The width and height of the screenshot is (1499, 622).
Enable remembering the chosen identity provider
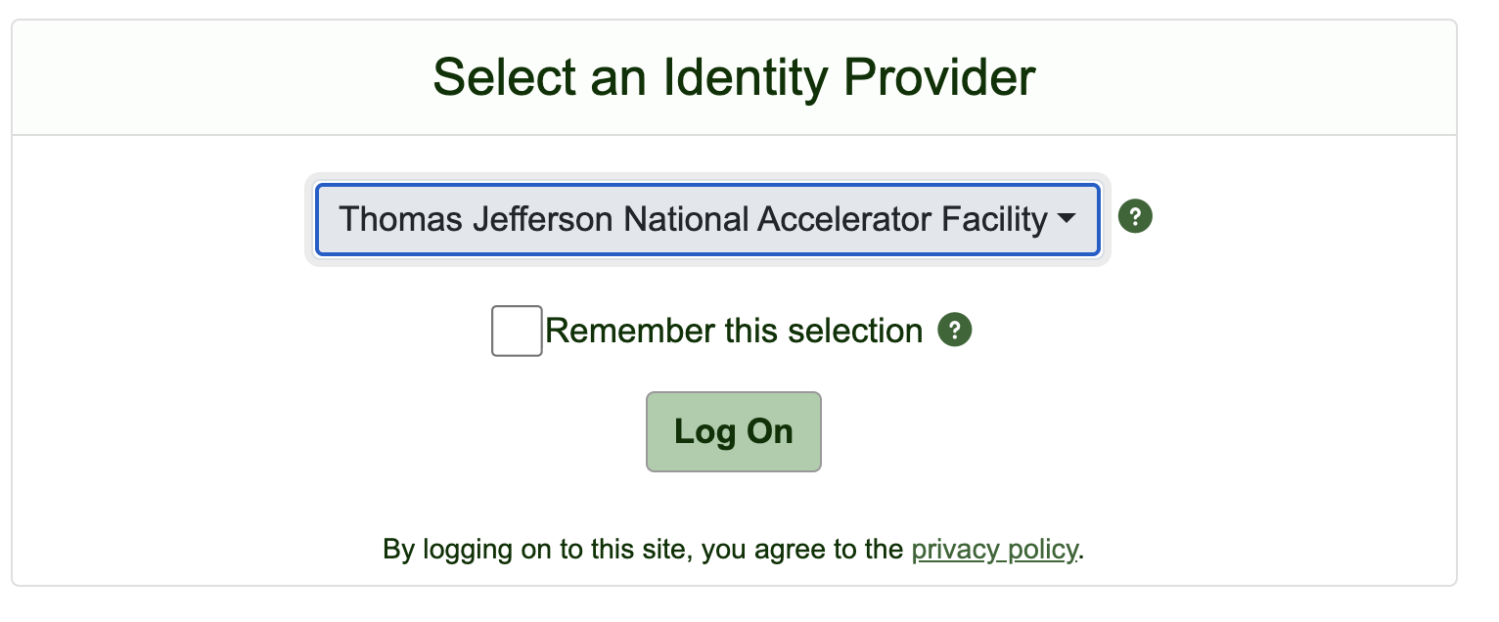(x=517, y=331)
